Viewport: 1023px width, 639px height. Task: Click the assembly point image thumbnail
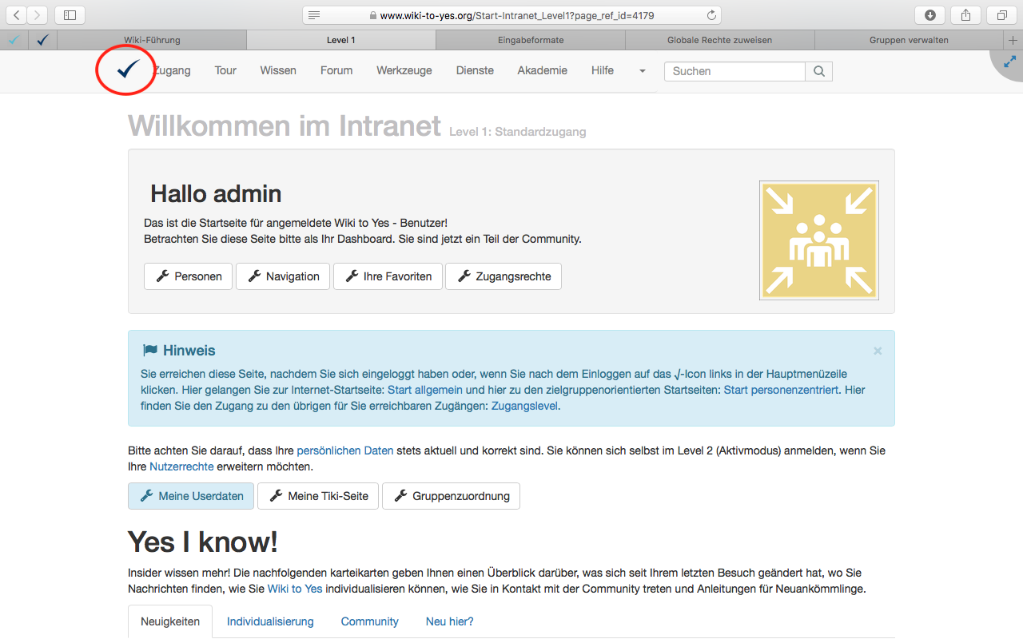818,240
